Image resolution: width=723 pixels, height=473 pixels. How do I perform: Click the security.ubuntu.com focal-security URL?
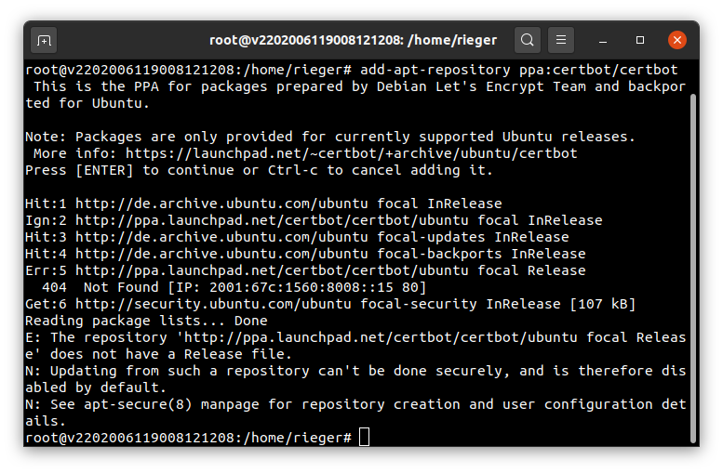click(x=213, y=304)
